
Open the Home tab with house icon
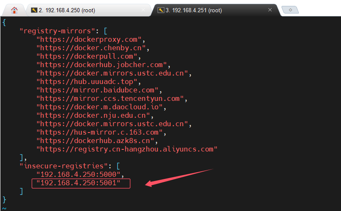click(x=14, y=10)
